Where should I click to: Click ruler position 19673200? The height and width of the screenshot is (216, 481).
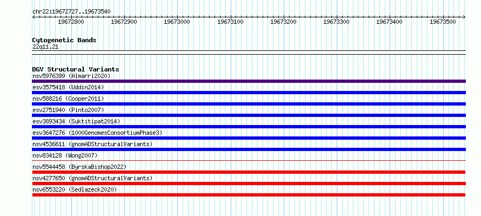pos(283,22)
